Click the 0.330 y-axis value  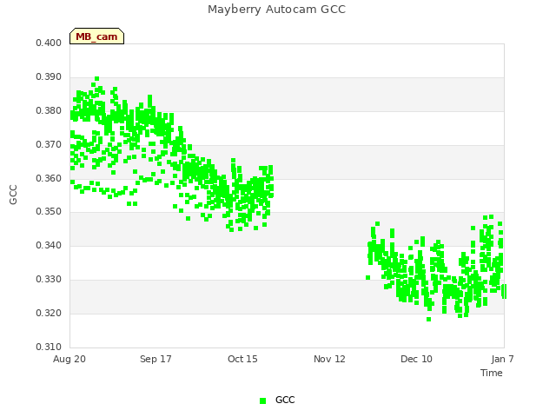pyautogui.click(x=49, y=280)
